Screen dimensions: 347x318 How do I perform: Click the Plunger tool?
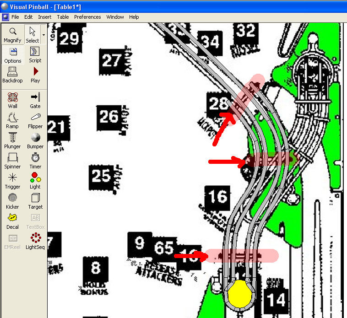point(12,140)
